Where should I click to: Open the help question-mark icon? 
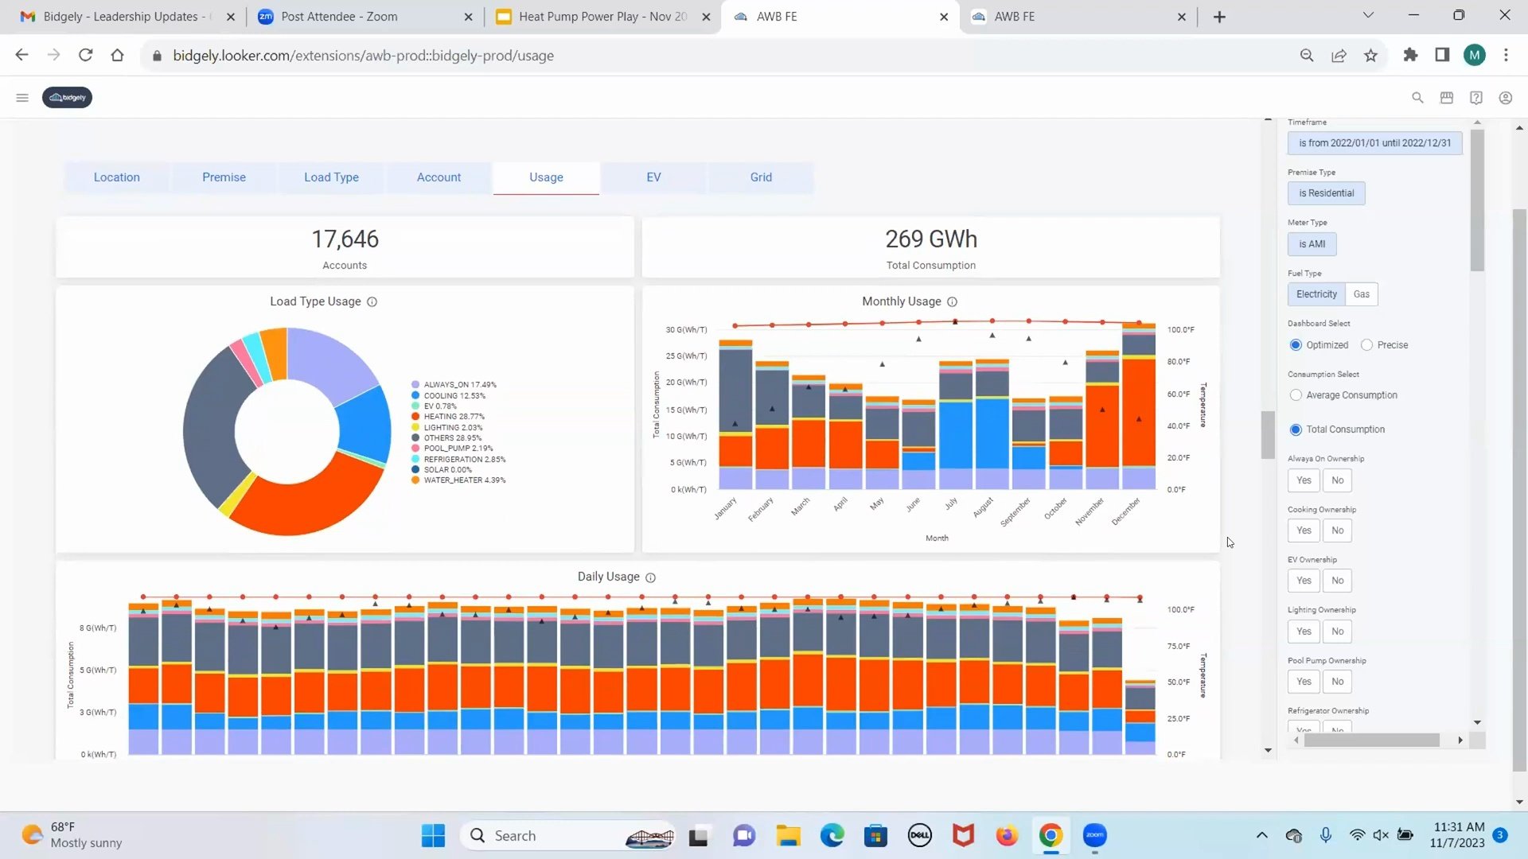(x=1476, y=97)
